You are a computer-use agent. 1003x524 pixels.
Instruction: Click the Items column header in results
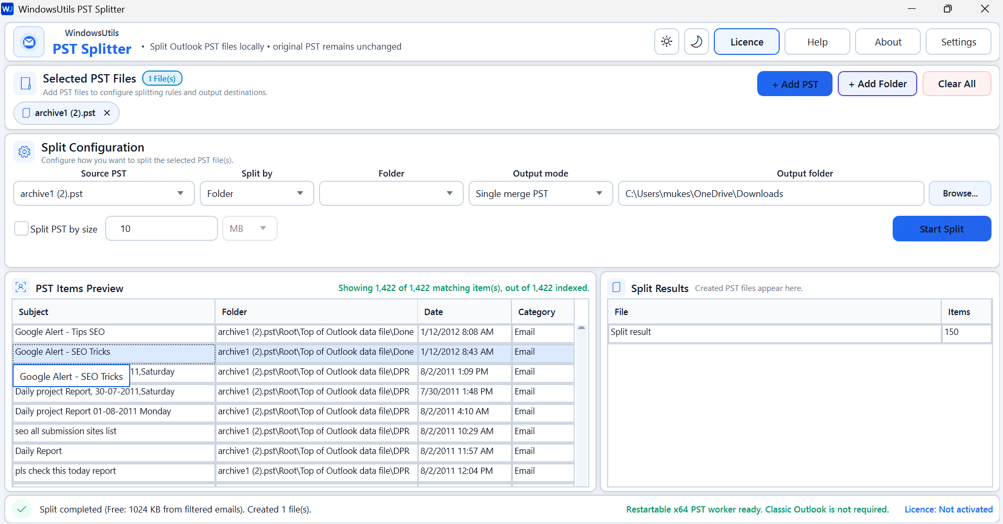coord(966,311)
